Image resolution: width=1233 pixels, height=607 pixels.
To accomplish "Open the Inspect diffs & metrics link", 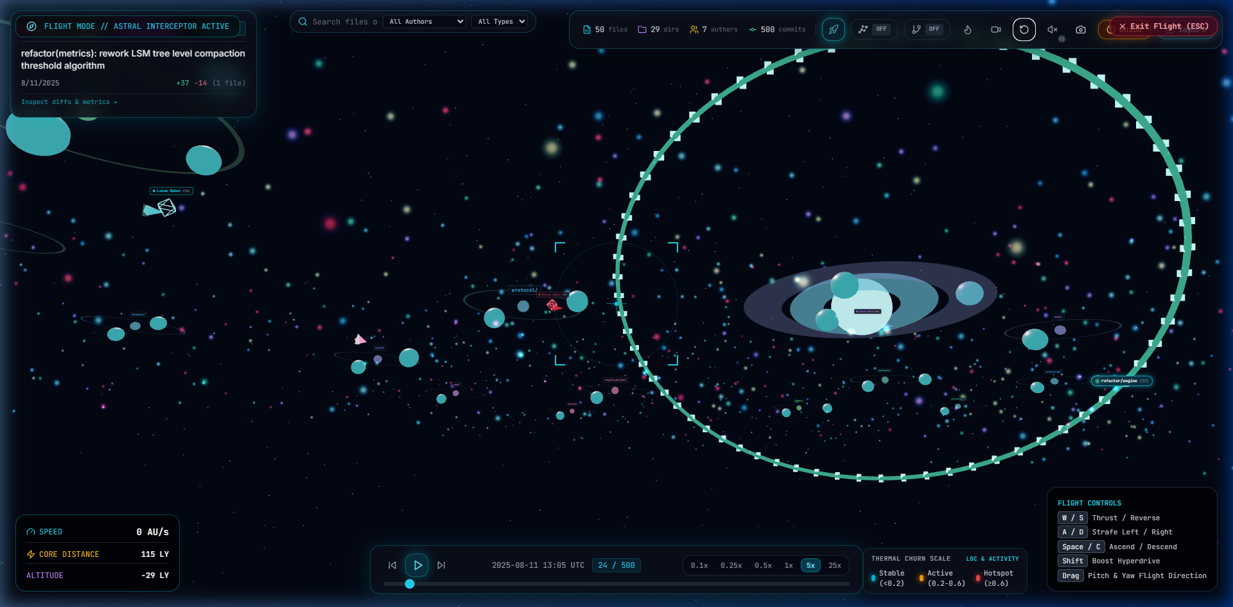I will tap(69, 102).
